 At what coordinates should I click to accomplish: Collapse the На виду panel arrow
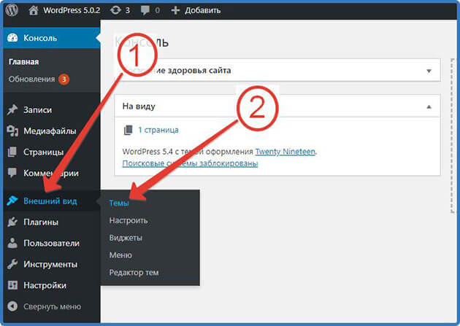(429, 106)
